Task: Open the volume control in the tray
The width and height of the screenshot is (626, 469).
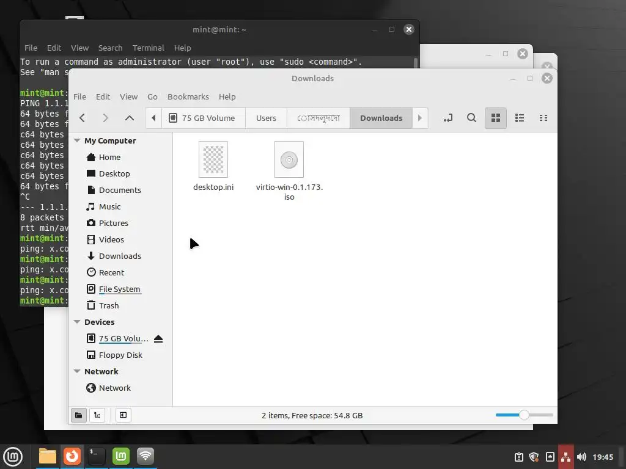Action: click(x=581, y=457)
